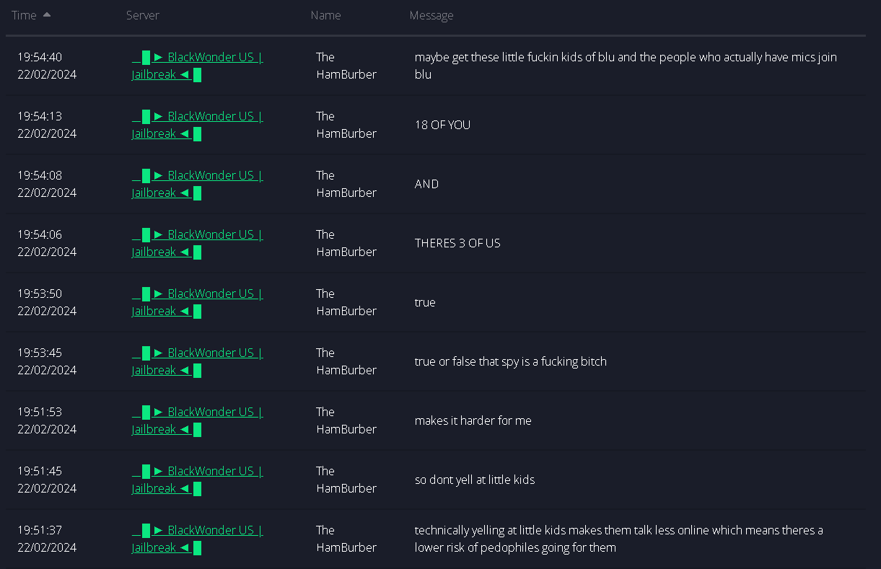
Task: Open BlackWonder US server link at 19:54:40
Action: pos(198,66)
